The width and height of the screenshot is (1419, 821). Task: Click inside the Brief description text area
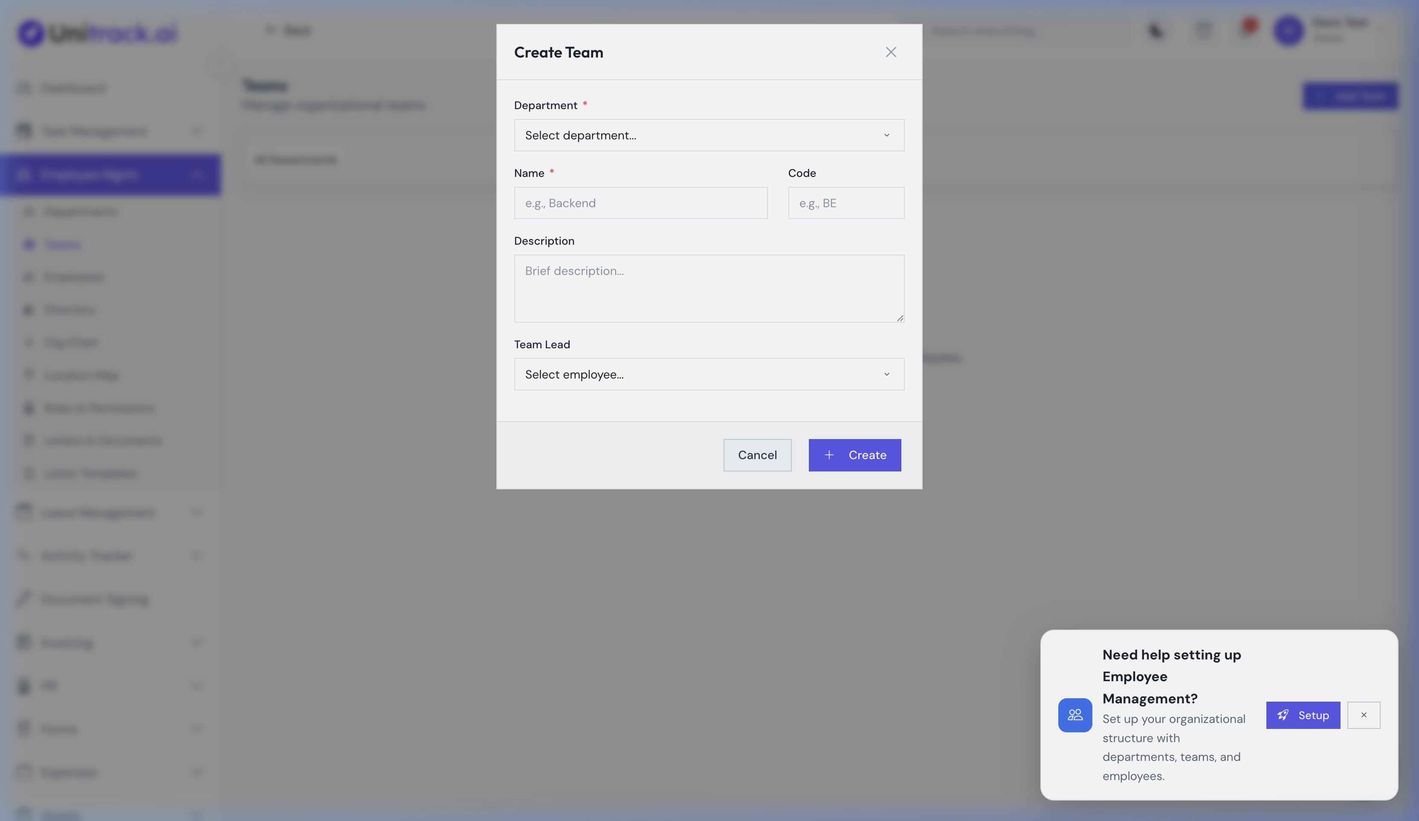pos(708,289)
